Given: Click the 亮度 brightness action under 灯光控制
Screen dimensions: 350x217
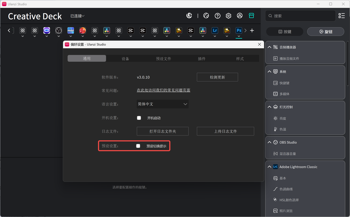Looking at the screenshot, I should 283,118.
